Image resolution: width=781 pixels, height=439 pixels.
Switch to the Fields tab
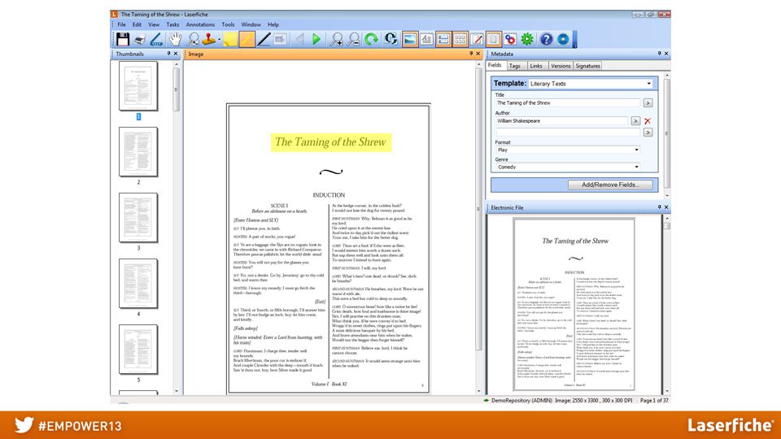(495, 65)
